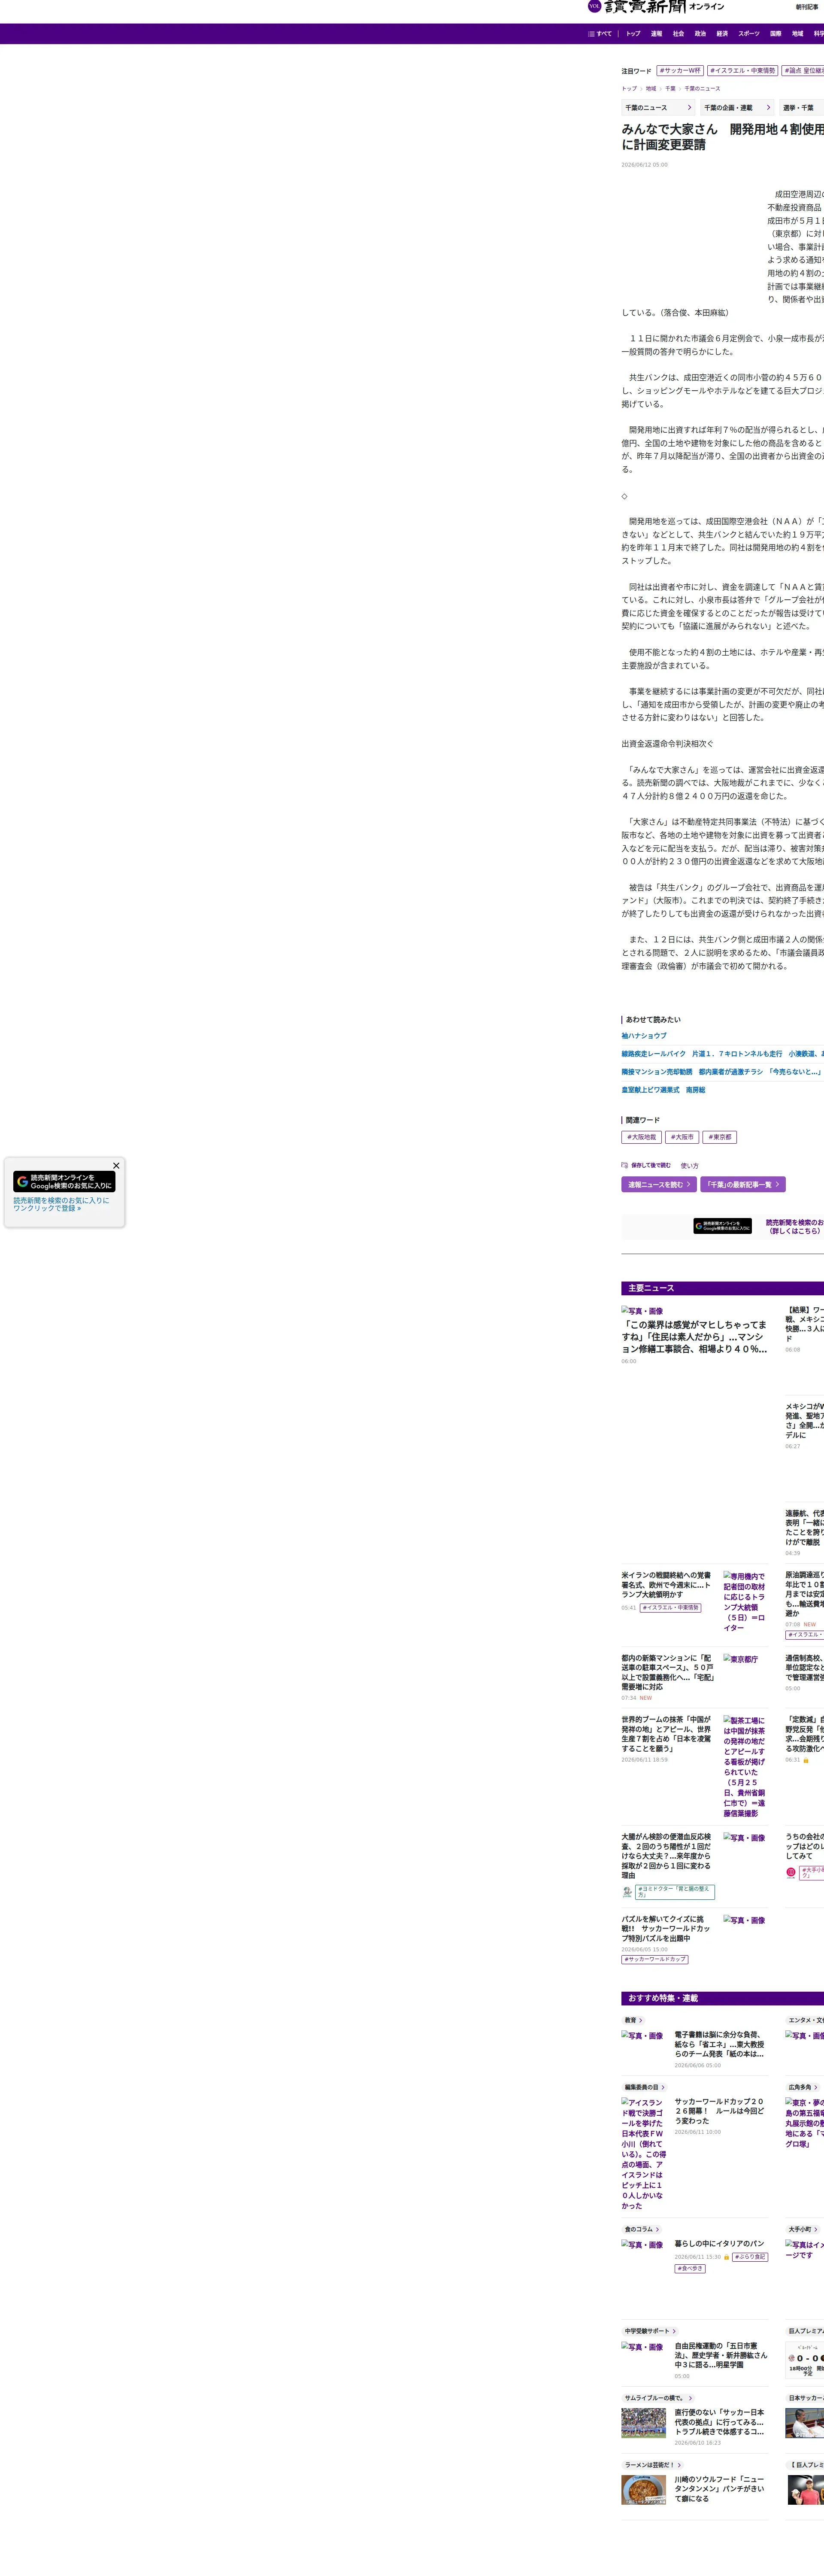Open the スポーツ navigation section
Viewport: 824px width, 2576px height.
[749, 34]
